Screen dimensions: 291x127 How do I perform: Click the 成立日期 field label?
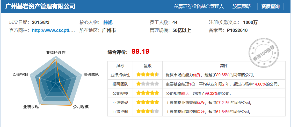(x=19, y=22)
